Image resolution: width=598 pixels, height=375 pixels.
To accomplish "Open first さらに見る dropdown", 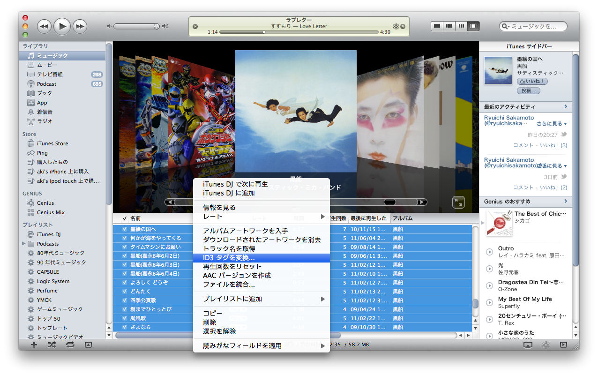I will [552, 124].
